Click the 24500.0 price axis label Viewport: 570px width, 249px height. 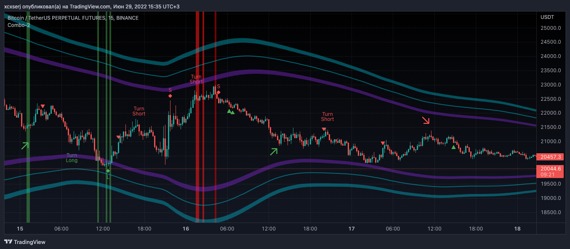coord(551,42)
